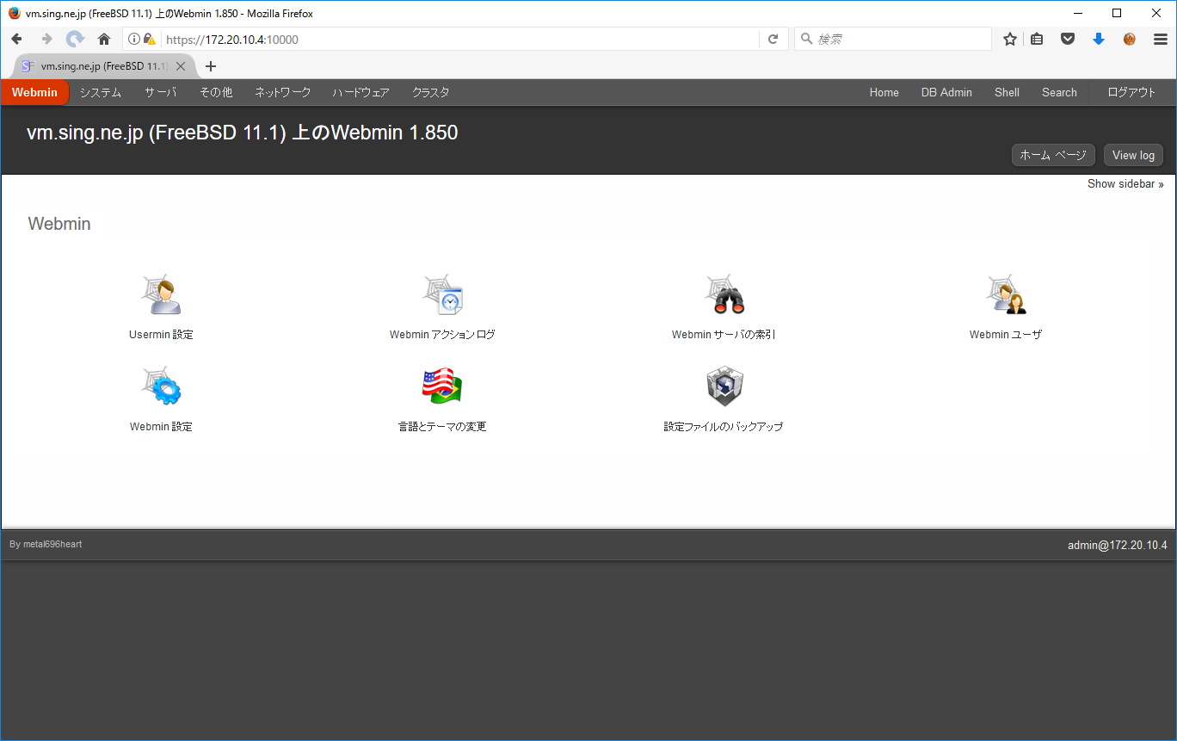This screenshot has width=1177, height=741.
Task: Open the Webmin アクションログ clock icon
Action: pyautogui.click(x=443, y=295)
